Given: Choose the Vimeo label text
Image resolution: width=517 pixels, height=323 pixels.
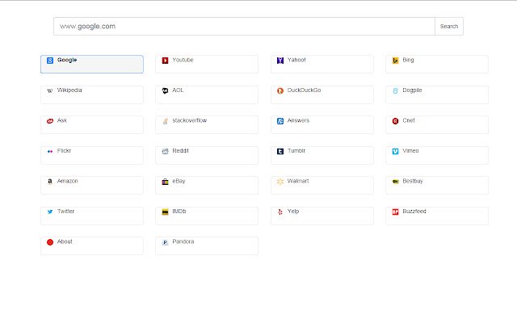Looking at the screenshot, I should [410, 151].
